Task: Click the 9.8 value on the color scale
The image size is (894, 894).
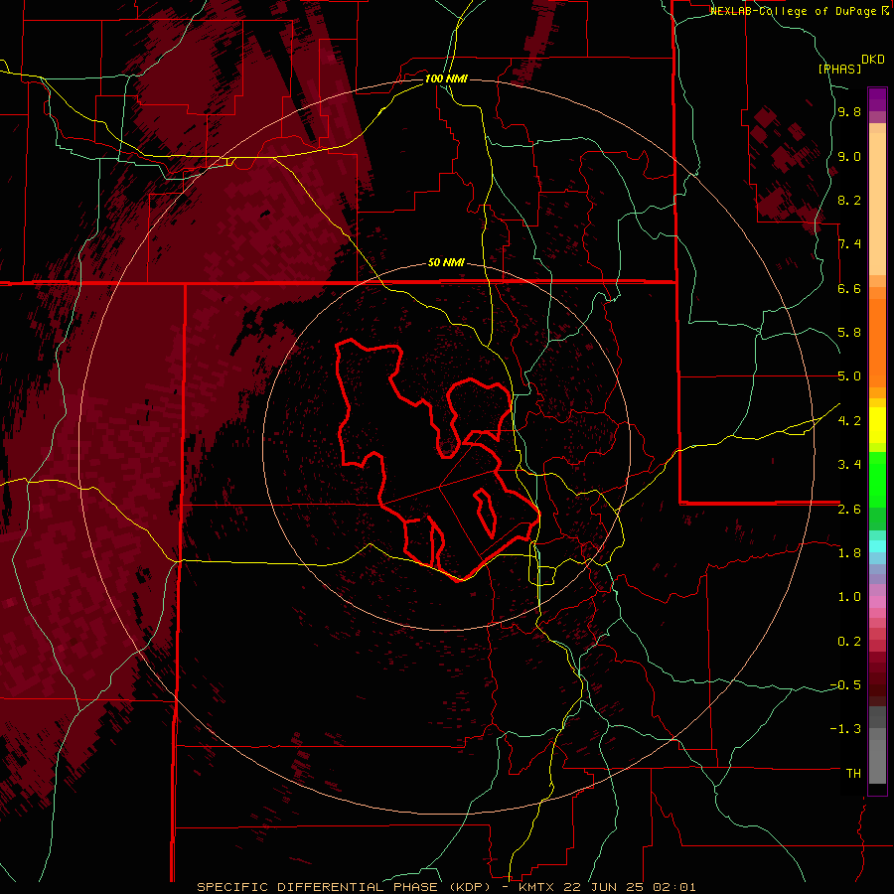Action: [x=849, y=112]
